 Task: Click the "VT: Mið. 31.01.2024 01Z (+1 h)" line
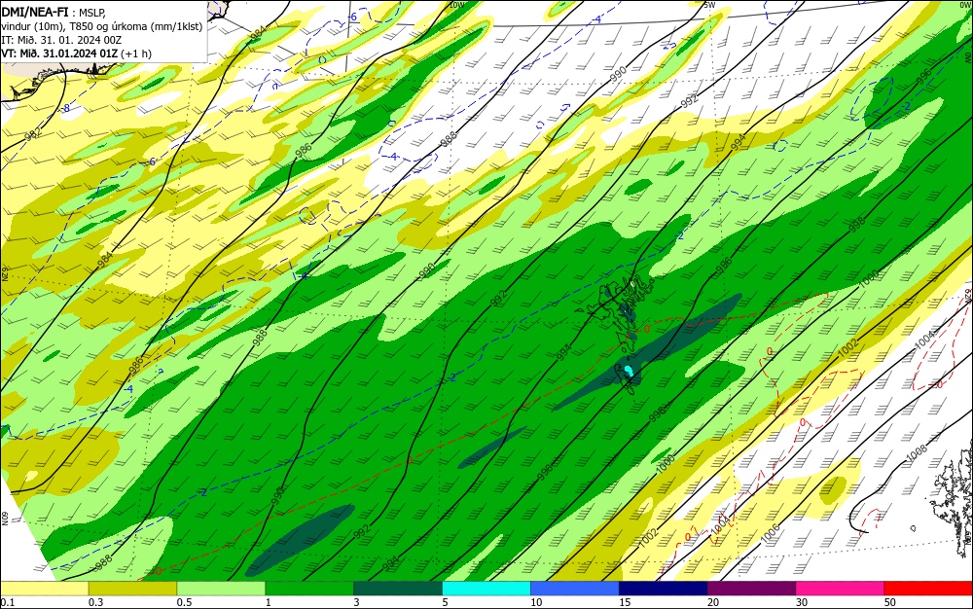click(x=76, y=54)
